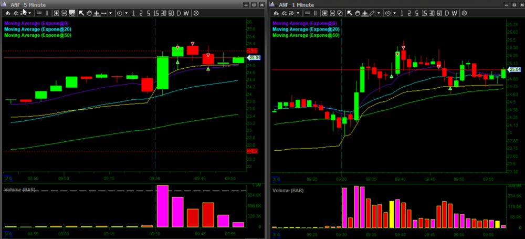Screen dimensions: 525x239
Task: Switch 5 Minute chart to 15 minute interval
Action: click(156, 13)
